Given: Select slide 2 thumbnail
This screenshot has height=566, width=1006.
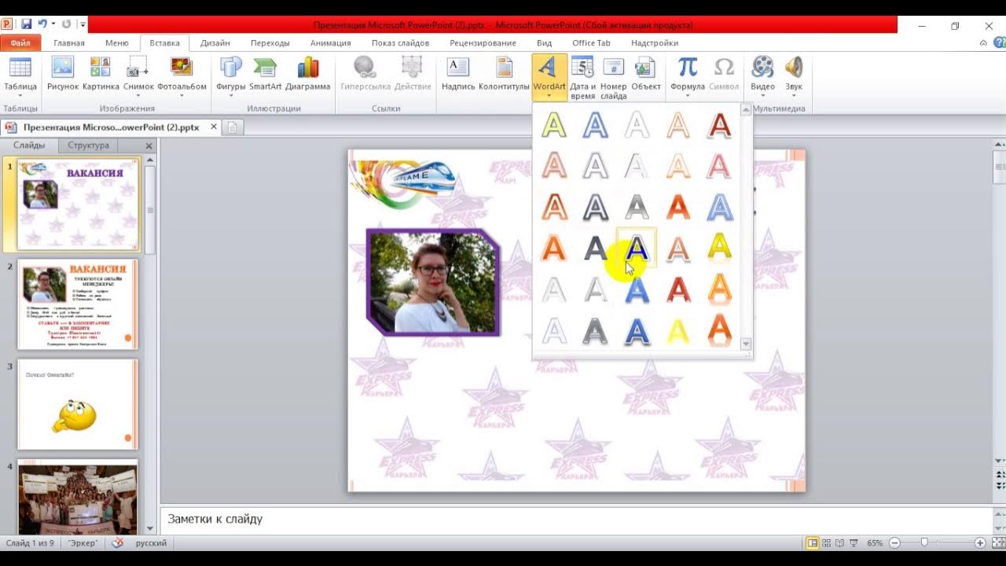Looking at the screenshot, I should pos(77,304).
